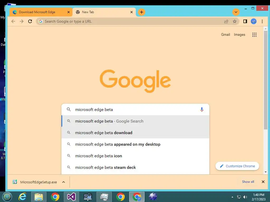Click the MicrosoftEdgeSetup.exe file icon
270x202 pixels.
(15, 182)
